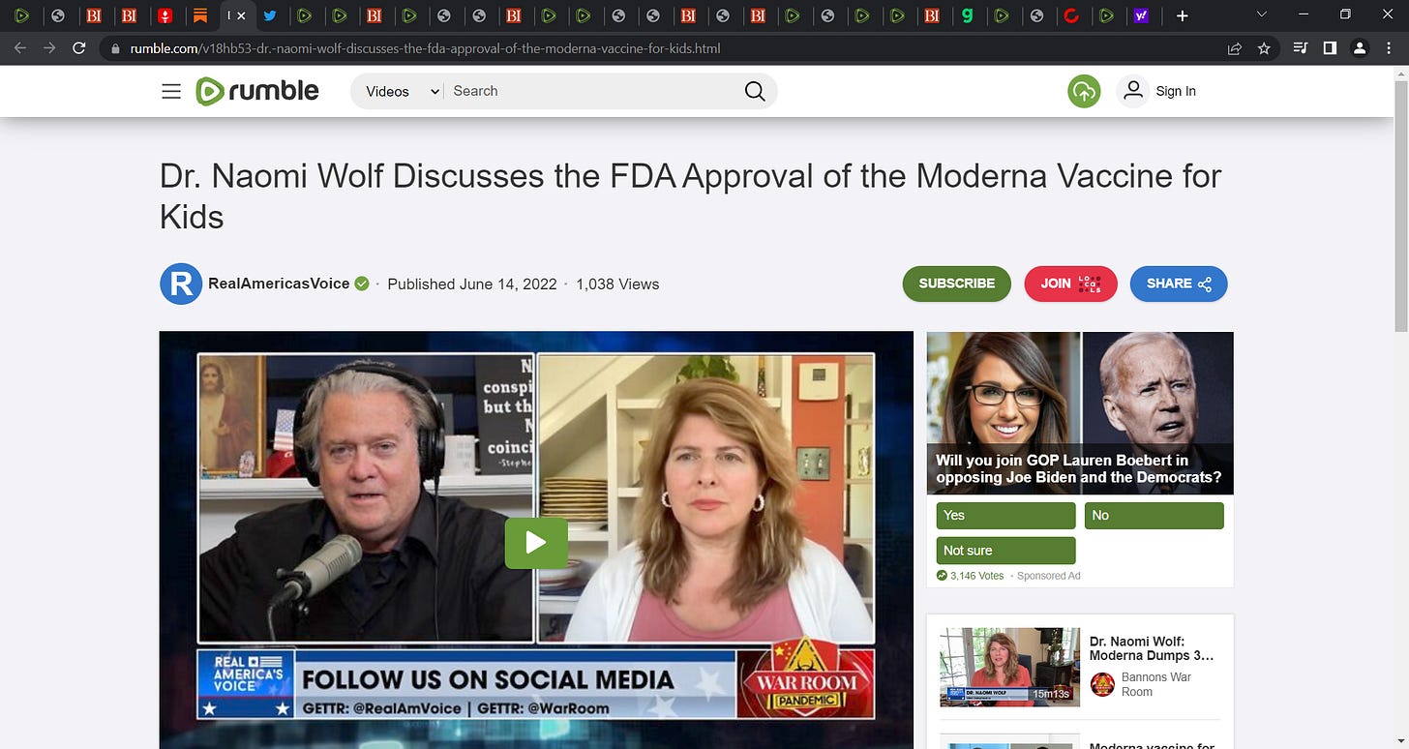Click the browser back arrow

tap(20, 47)
